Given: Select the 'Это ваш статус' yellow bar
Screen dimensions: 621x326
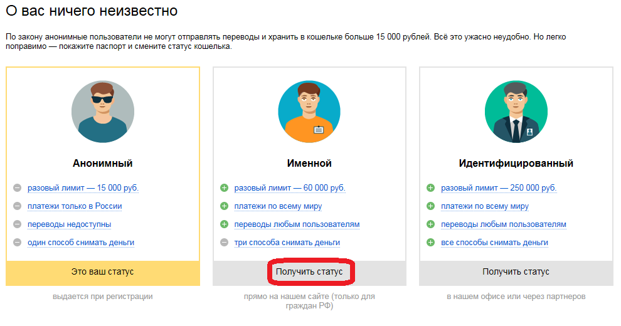Looking at the screenshot, I should point(102,272).
